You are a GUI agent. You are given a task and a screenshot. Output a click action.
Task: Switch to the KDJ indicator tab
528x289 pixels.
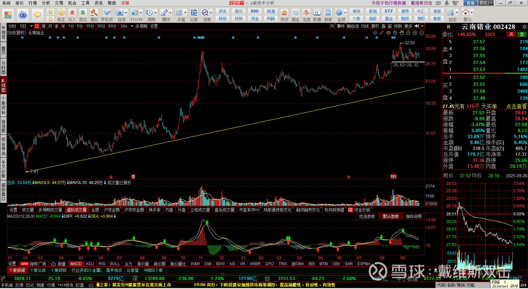coord(90,264)
